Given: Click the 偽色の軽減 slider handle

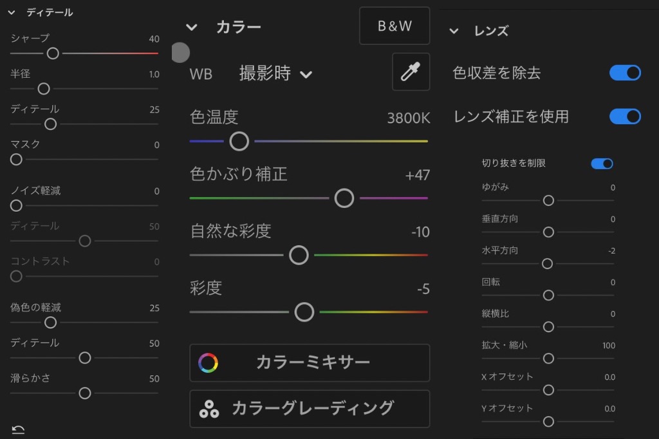Looking at the screenshot, I should [x=50, y=322].
